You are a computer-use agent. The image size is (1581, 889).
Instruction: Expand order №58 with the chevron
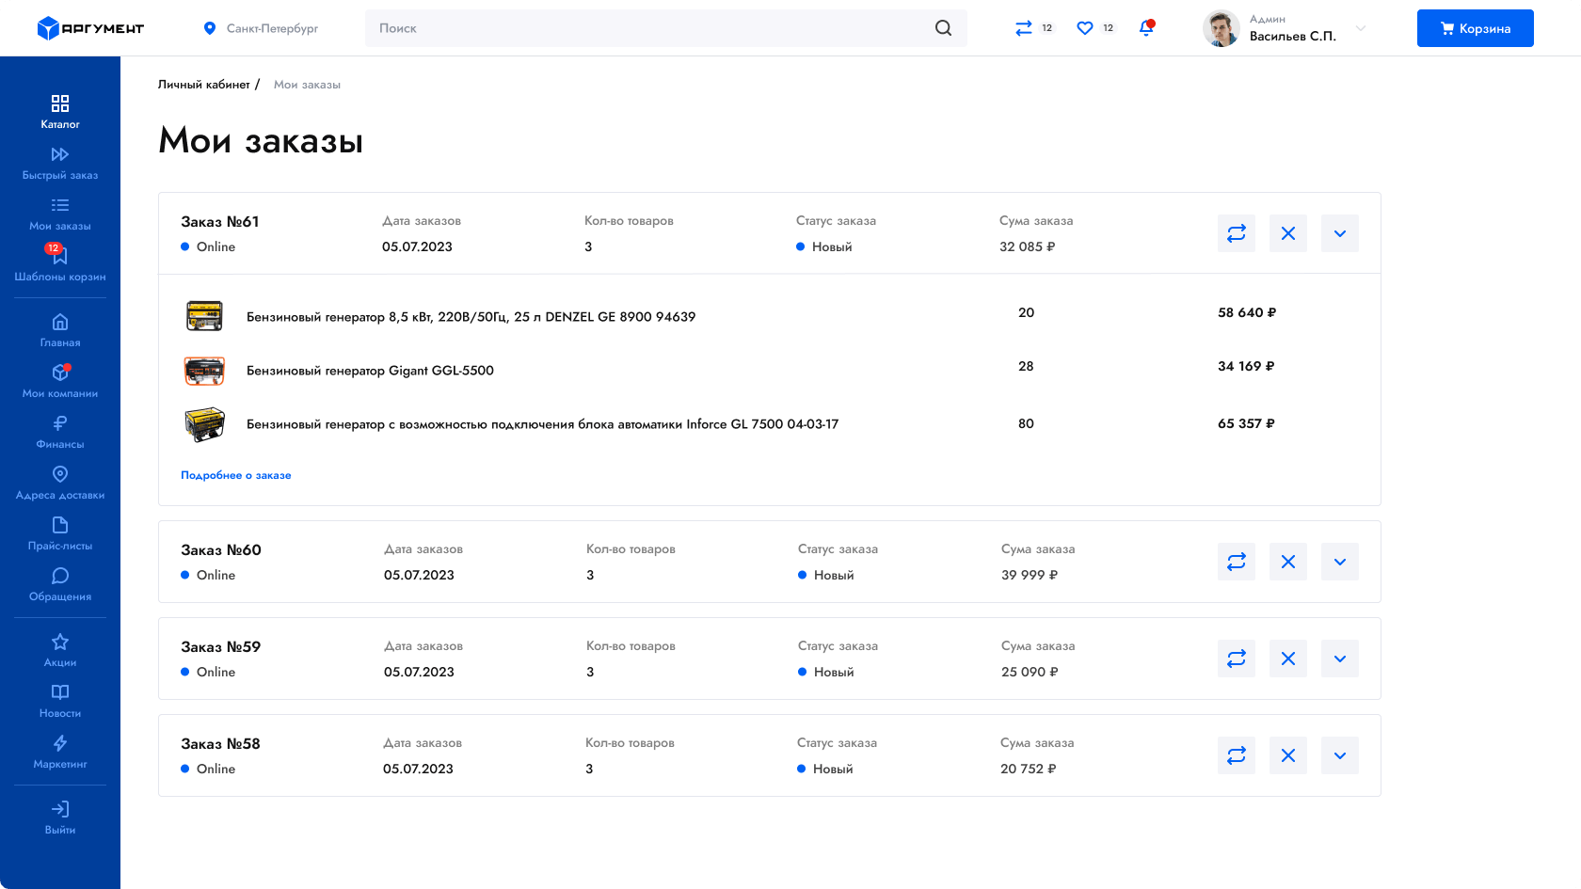(1340, 755)
